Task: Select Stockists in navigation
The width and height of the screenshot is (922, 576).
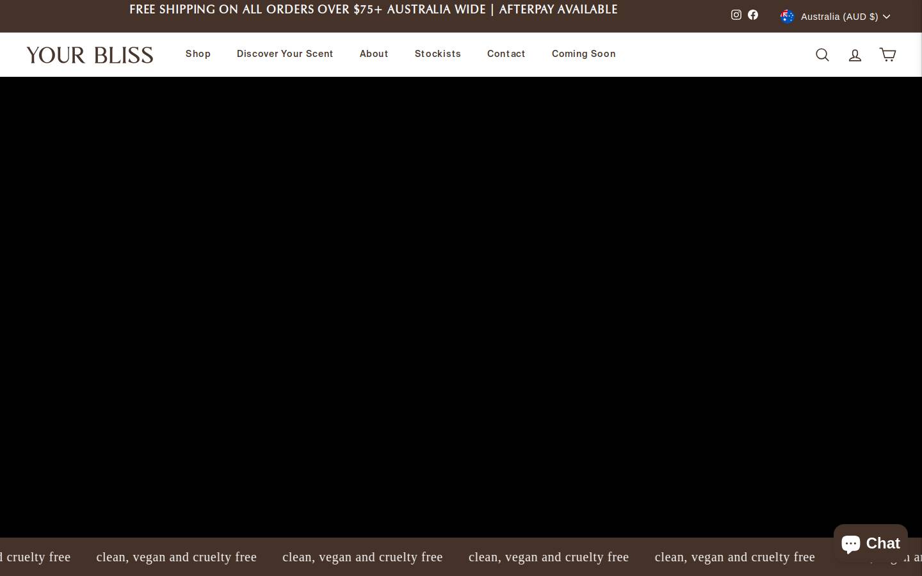Action: (438, 54)
